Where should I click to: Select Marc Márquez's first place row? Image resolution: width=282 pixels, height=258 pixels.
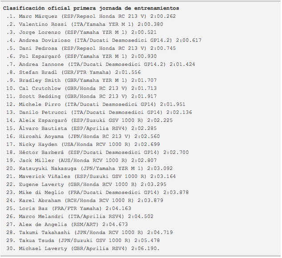(x=91, y=16)
